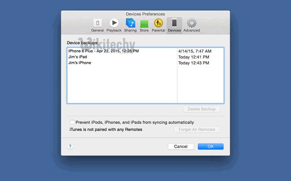Select the iPhone 6 Plus backup
Viewport: 291px width, 181px height.
(x=103, y=51)
